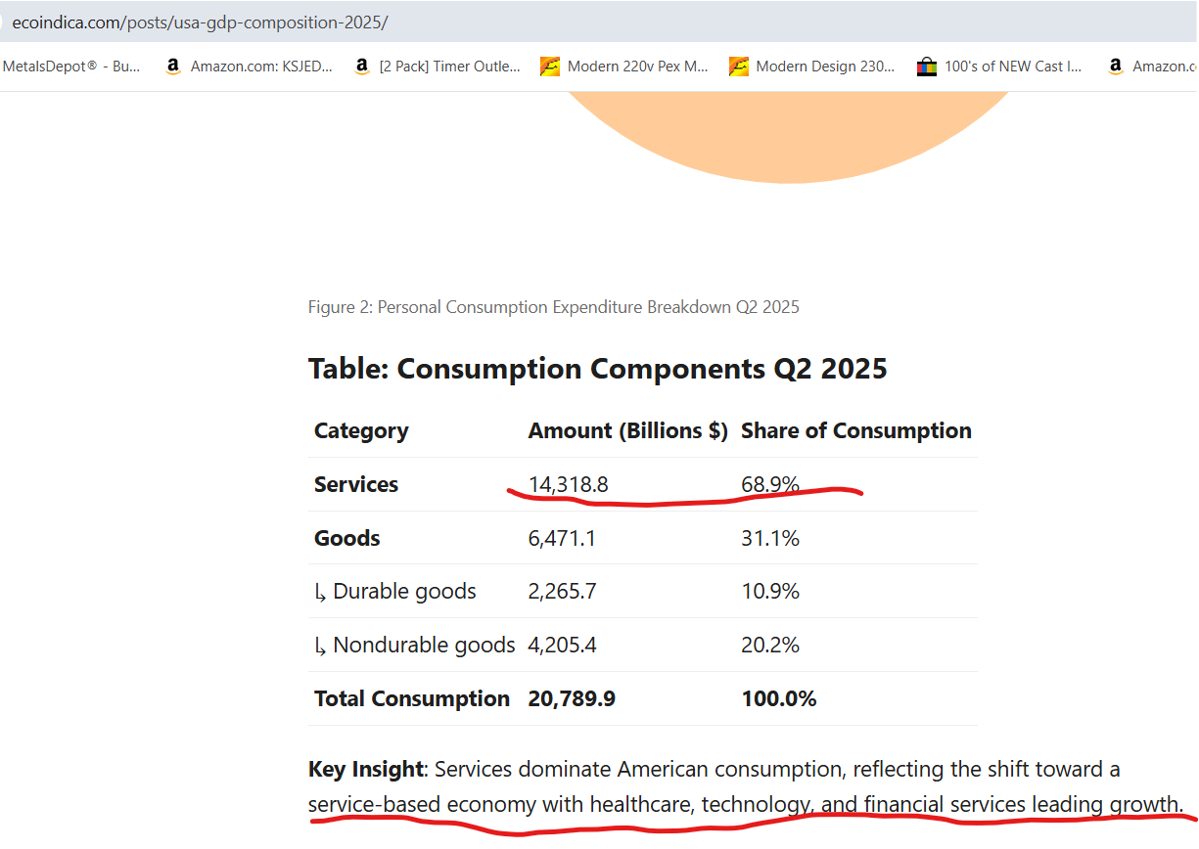Click the orange pie chart segment
Viewport: 1199px width, 849px height.
788,137
